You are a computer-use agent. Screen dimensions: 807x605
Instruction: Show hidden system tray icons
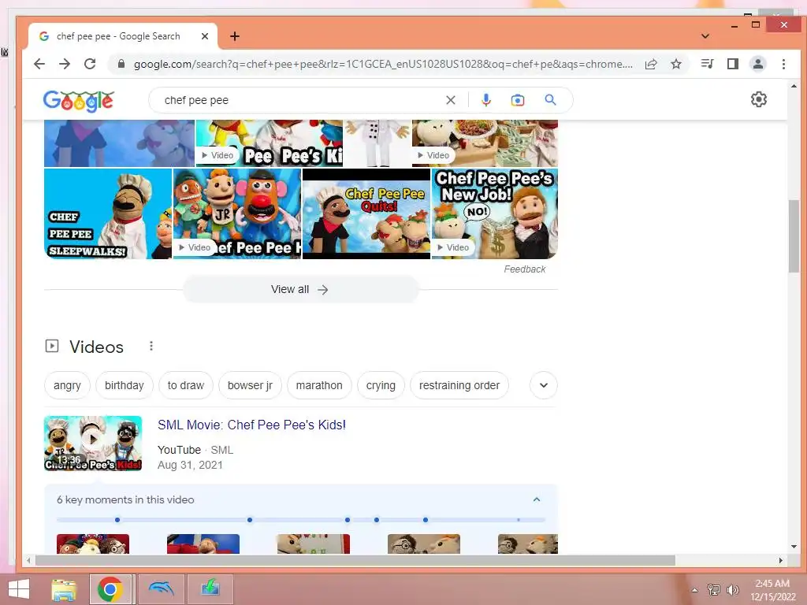pos(694,590)
